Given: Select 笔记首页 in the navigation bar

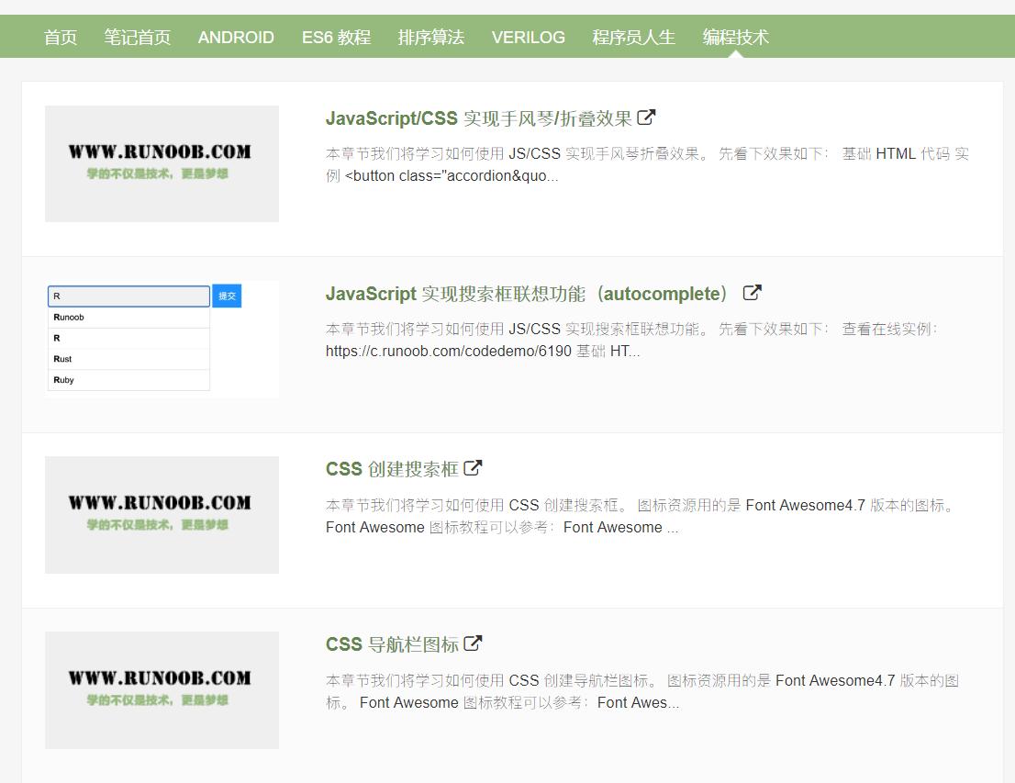Looking at the screenshot, I should tap(138, 37).
